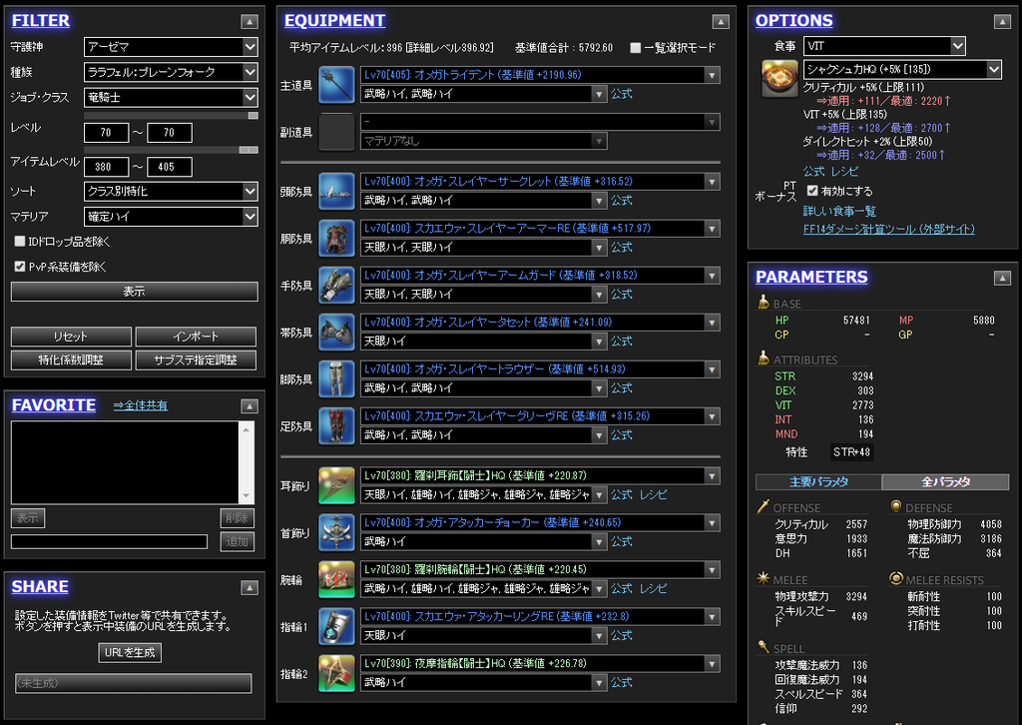Open the FF14ダメージ計算ツール external link
Screen dimensions: 1022x725
pyautogui.click(x=889, y=229)
